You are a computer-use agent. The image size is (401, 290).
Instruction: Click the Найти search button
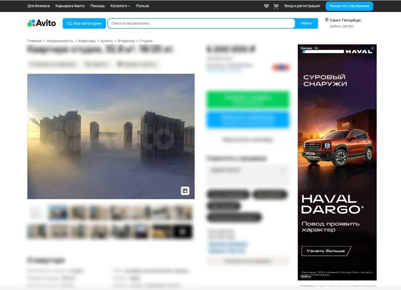306,23
